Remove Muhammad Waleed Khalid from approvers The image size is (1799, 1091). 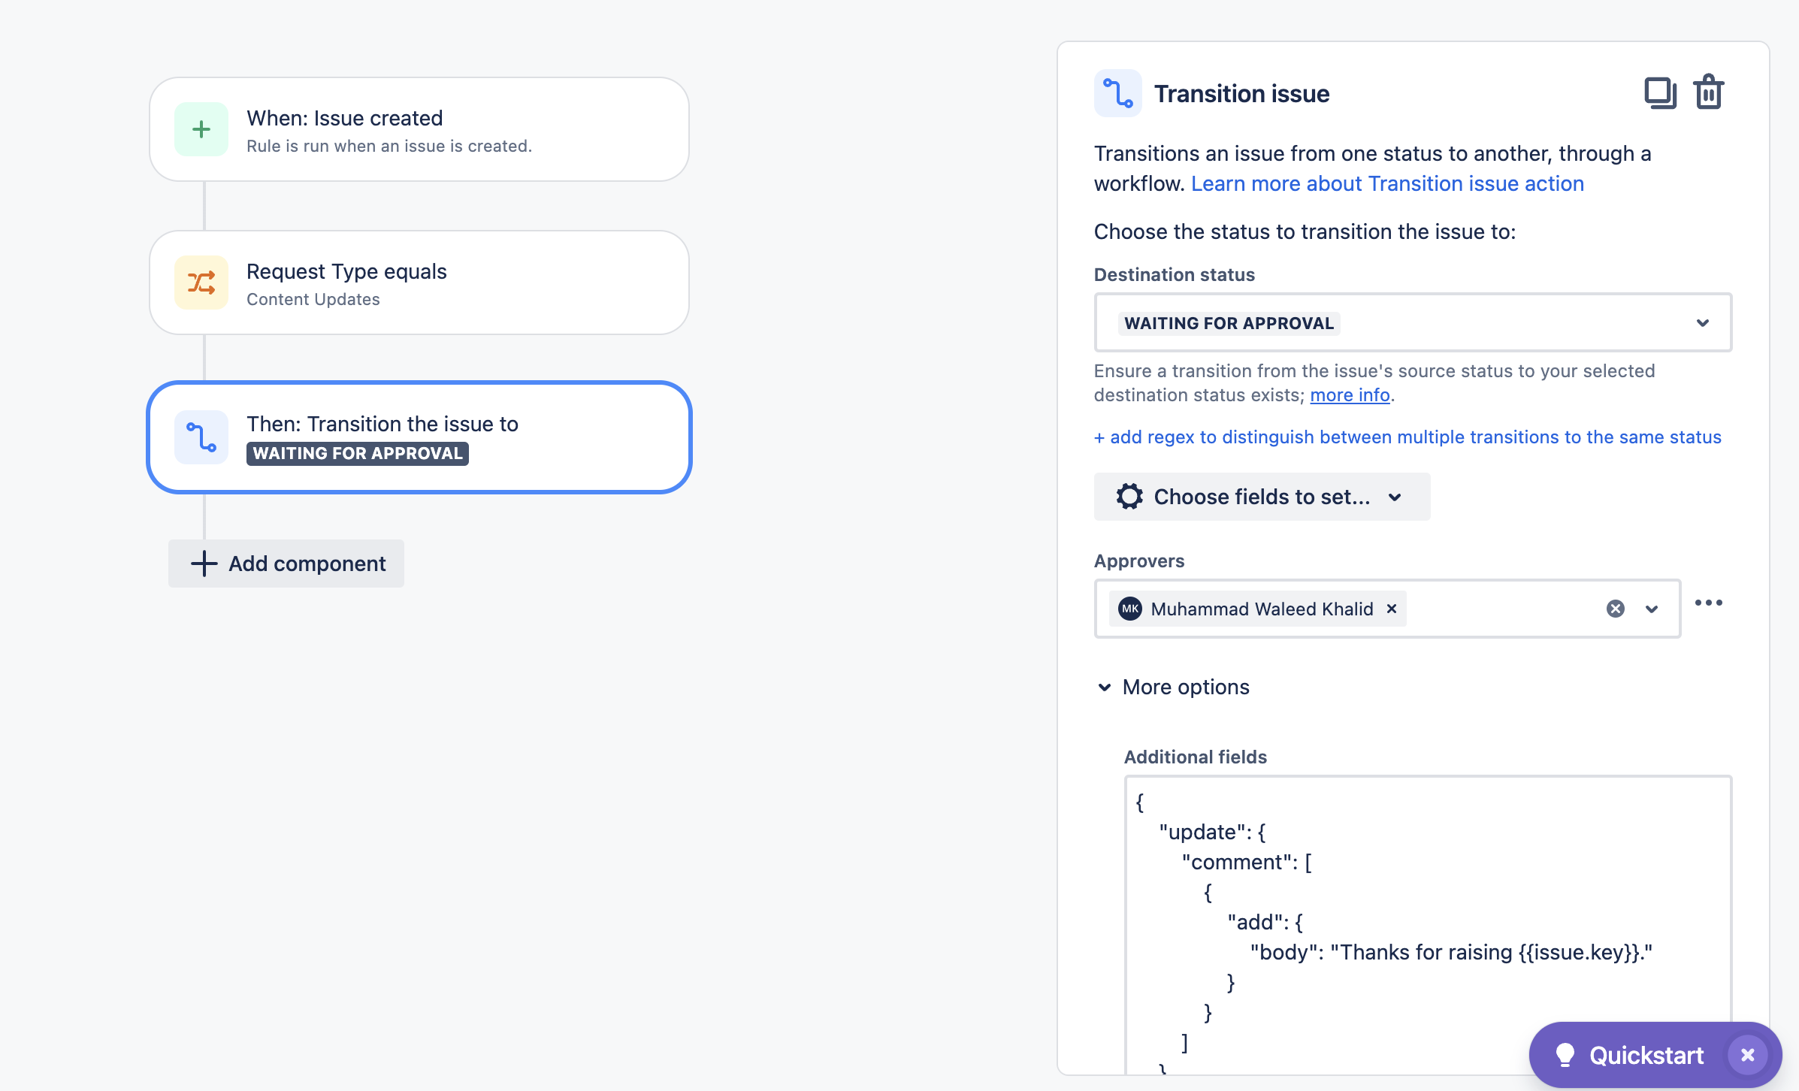coord(1392,609)
